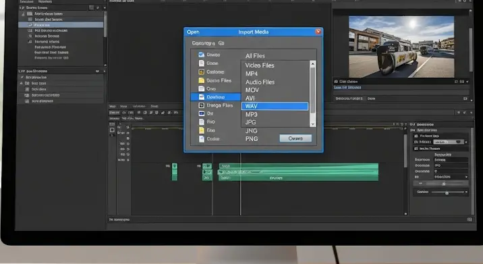Click the file type list's down scroll arrow
This screenshot has height=264, width=483.
coord(312,124)
